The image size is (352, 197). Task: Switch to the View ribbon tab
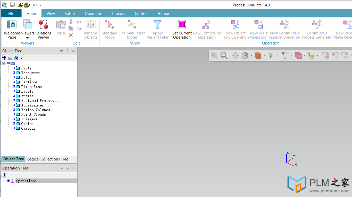[x=51, y=14]
